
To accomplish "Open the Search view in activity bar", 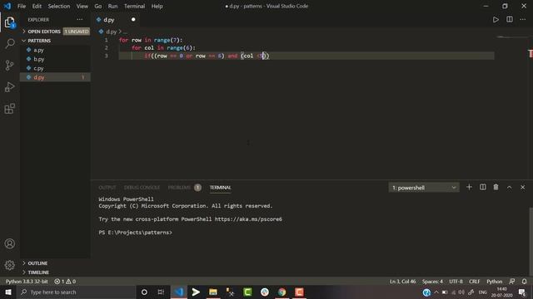I will pos(9,43).
